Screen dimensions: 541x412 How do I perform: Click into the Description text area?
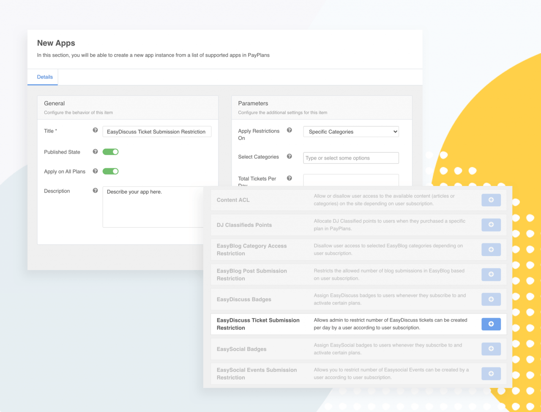click(x=154, y=207)
